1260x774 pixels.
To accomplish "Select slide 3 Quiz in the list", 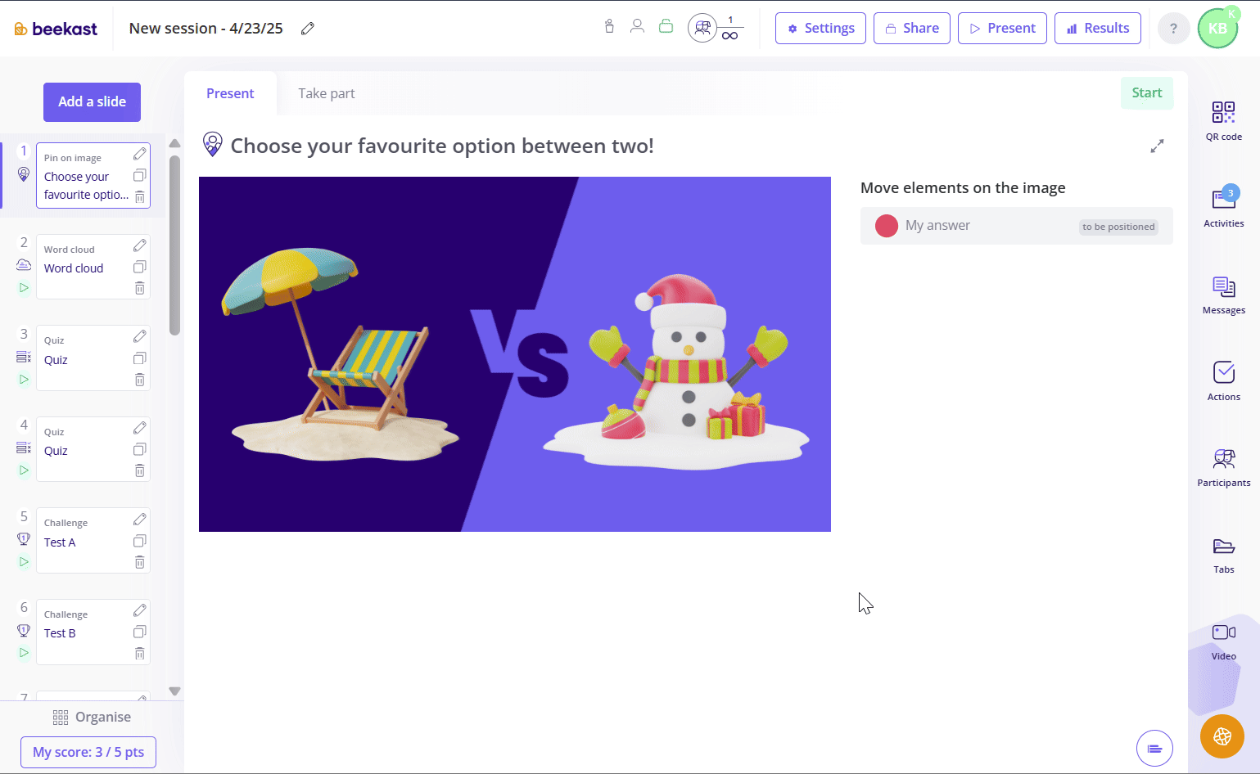I will [x=93, y=358].
